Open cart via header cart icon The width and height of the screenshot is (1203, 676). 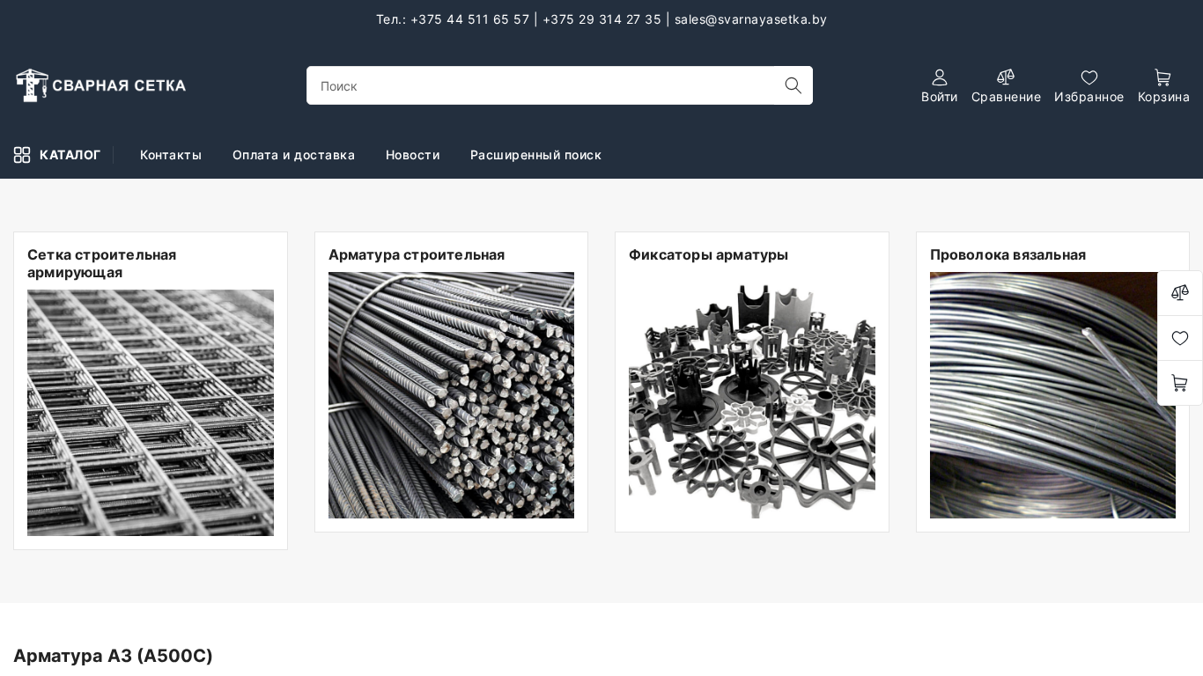pos(1162,77)
